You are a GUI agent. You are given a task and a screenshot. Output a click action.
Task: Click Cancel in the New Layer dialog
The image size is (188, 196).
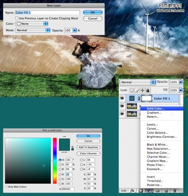[x=93, y=18]
